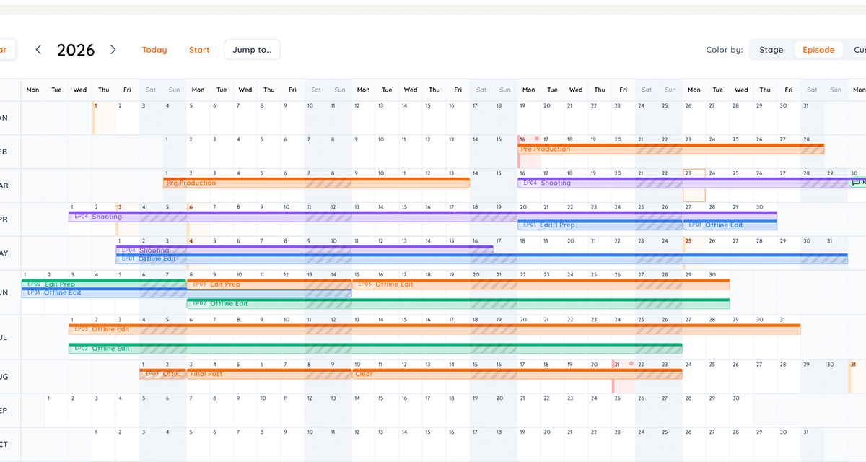Select the EP03 Offline Edit bar in July
This screenshot has height=462, width=866.
[x=434, y=329]
